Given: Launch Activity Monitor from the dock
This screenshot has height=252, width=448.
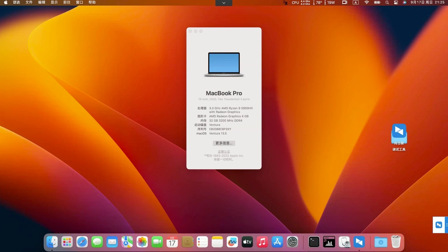Looking at the screenshot, I should click(x=329, y=242).
